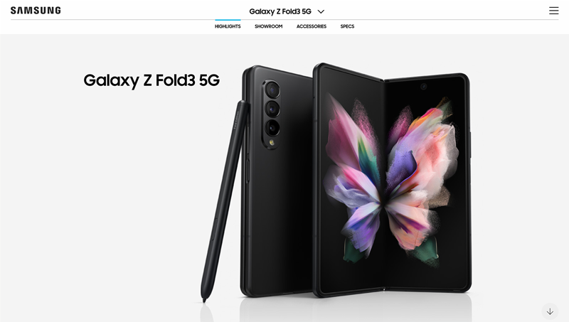Click the Samsung logo
This screenshot has width=569, height=322.
point(36,11)
